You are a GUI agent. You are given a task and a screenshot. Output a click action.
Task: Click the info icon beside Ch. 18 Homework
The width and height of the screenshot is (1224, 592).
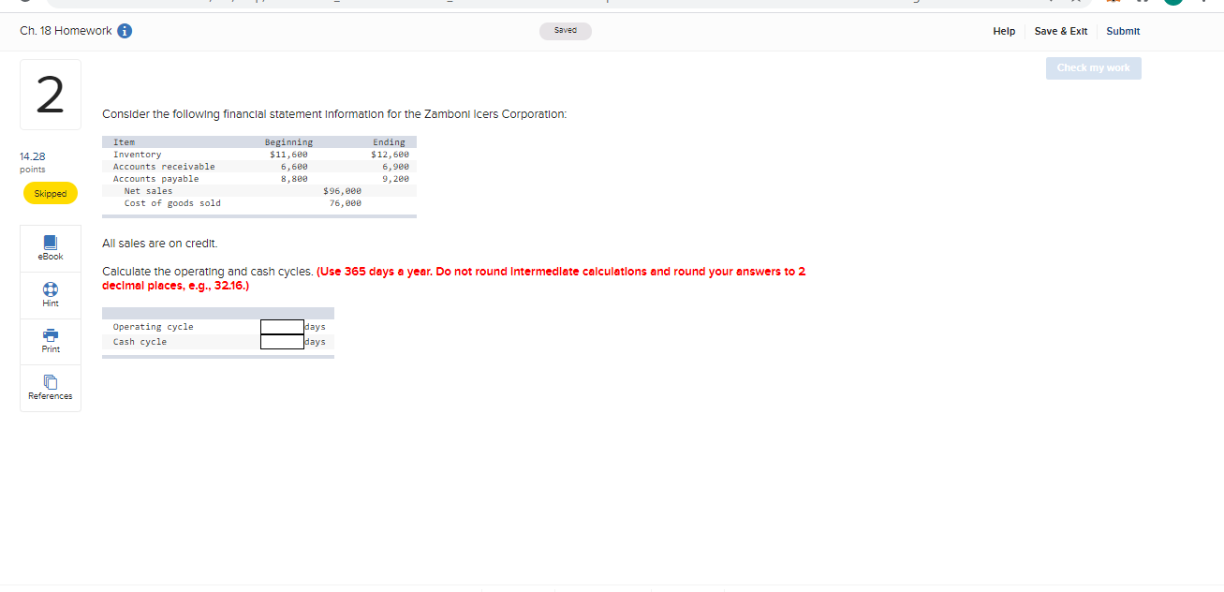124,30
